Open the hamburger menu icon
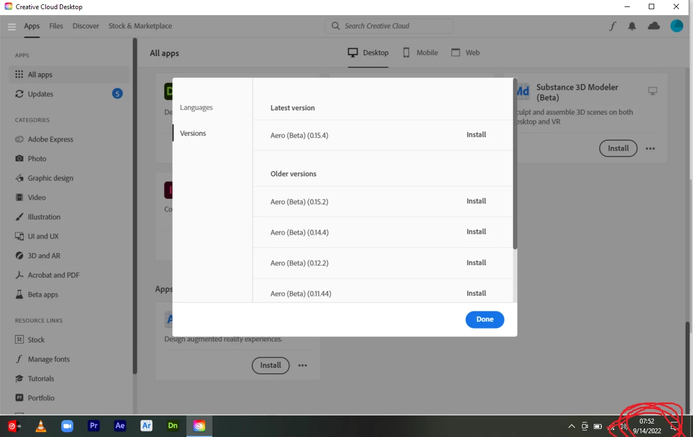 (12, 26)
